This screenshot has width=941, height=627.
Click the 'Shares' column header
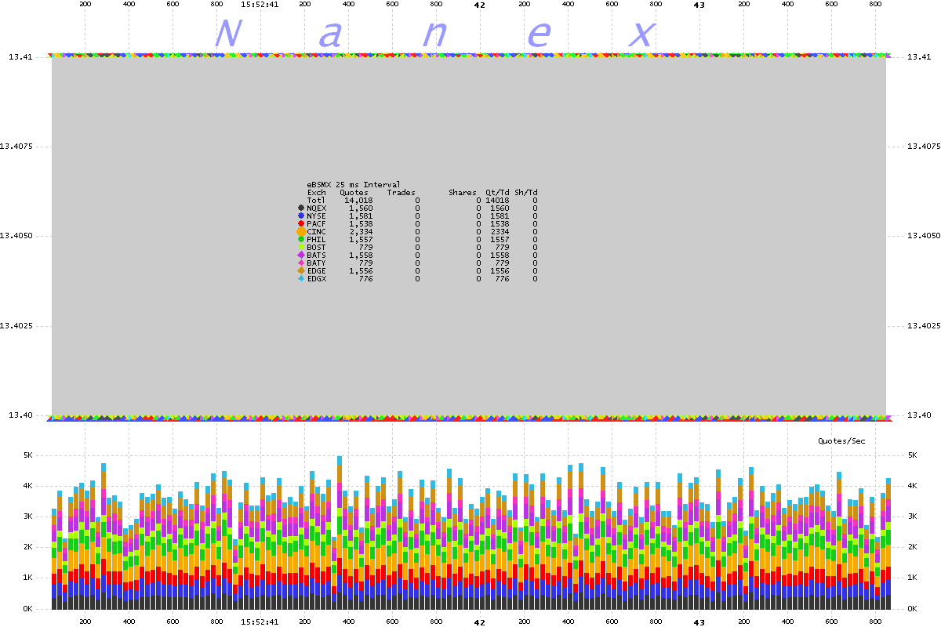462,192
